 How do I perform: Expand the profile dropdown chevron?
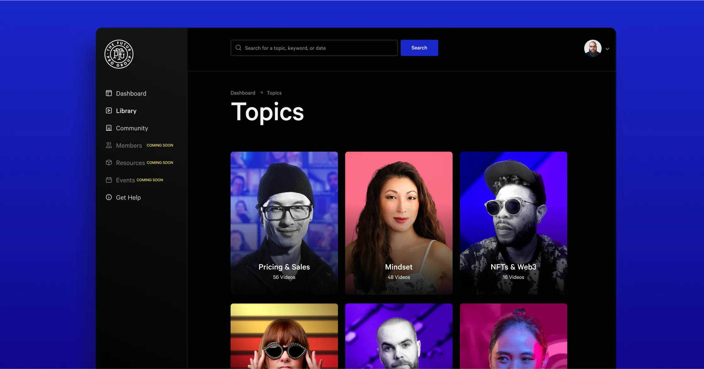coord(607,49)
